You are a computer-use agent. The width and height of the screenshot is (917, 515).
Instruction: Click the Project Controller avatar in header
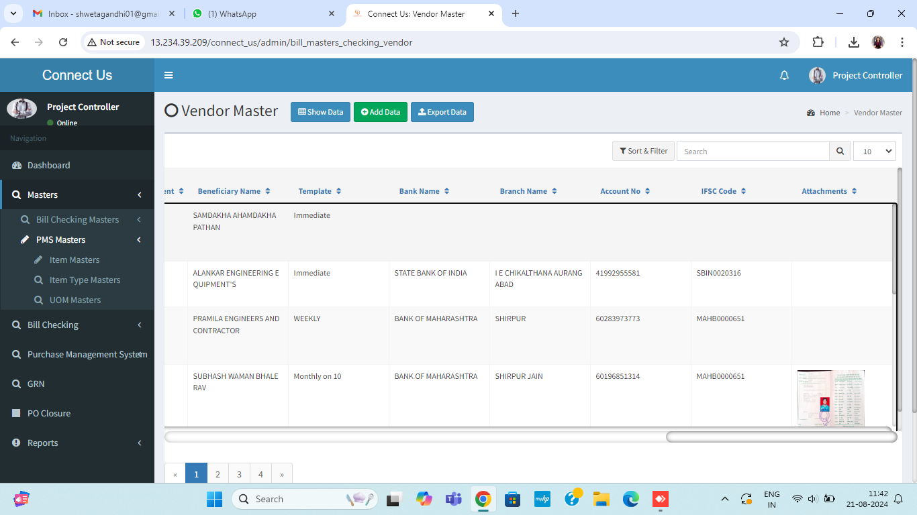[x=817, y=75]
